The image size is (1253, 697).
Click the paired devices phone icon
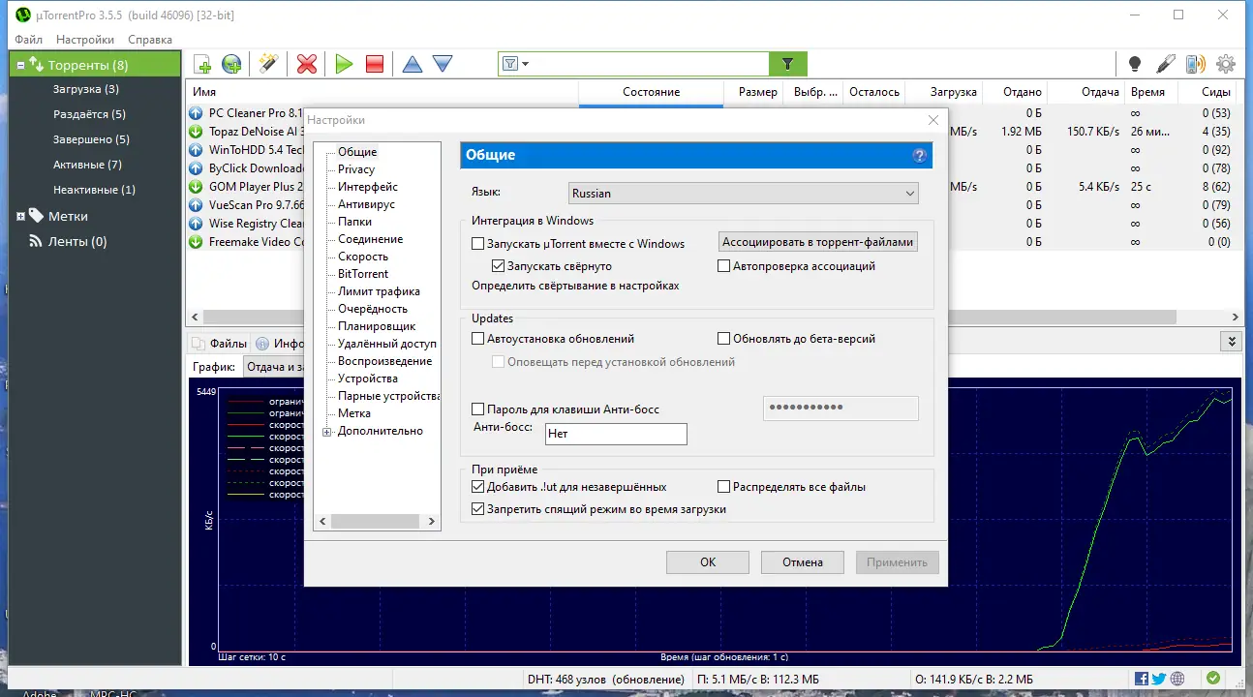[x=1196, y=64]
